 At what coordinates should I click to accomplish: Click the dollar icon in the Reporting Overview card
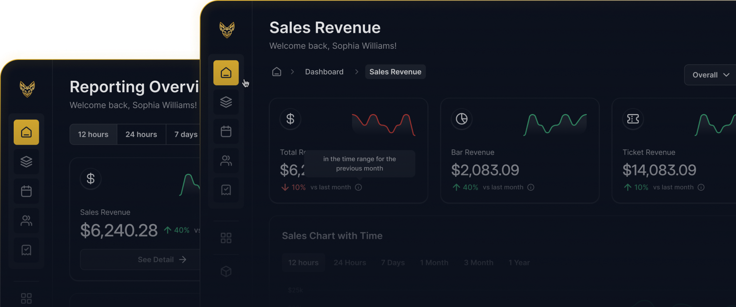(x=91, y=179)
